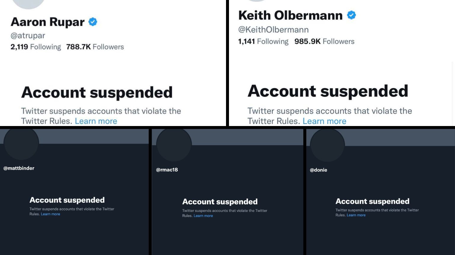Open Keith Olbermann's 1,141 Following list
Viewport: 455px width, 255px height.
click(263, 41)
